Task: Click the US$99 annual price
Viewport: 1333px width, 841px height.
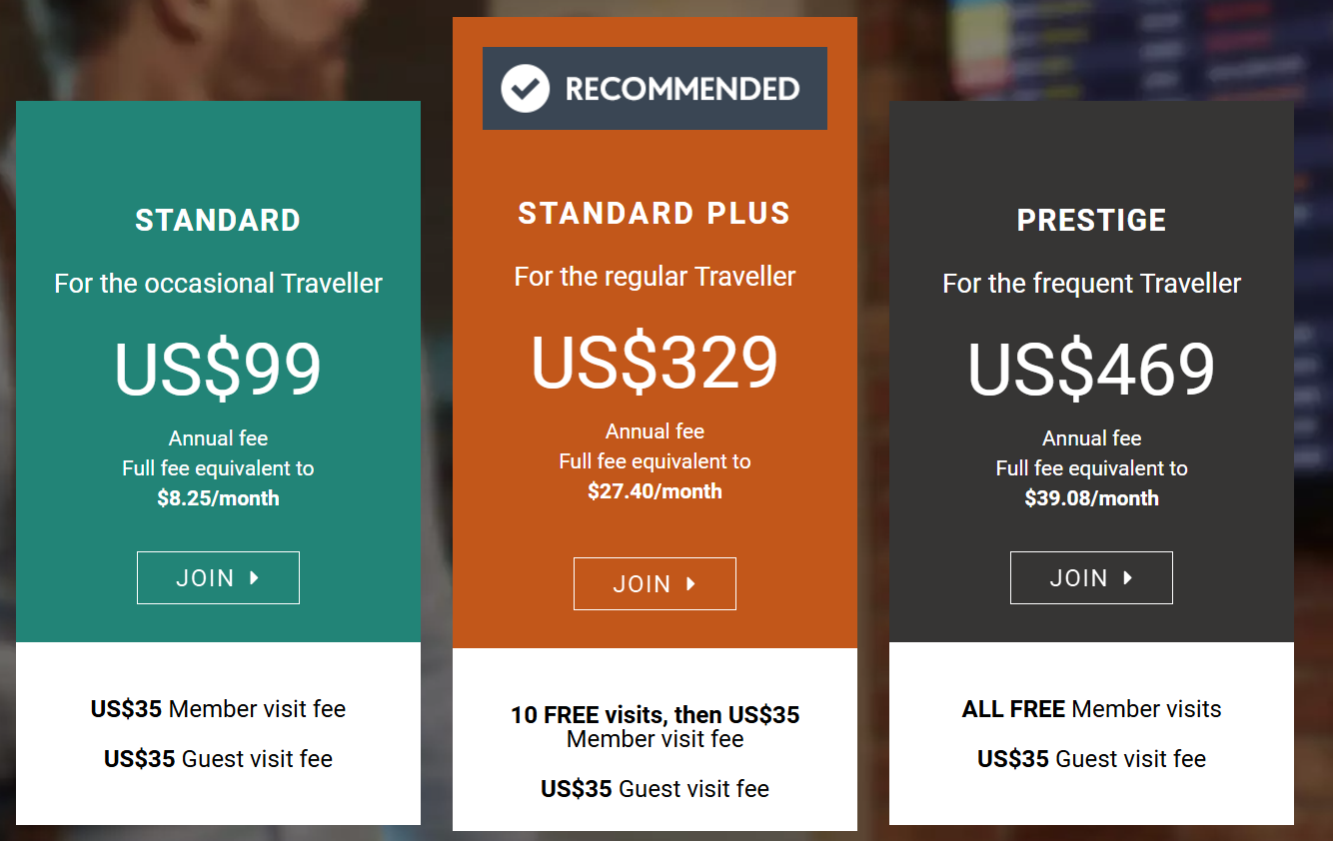Action: [218, 370]
